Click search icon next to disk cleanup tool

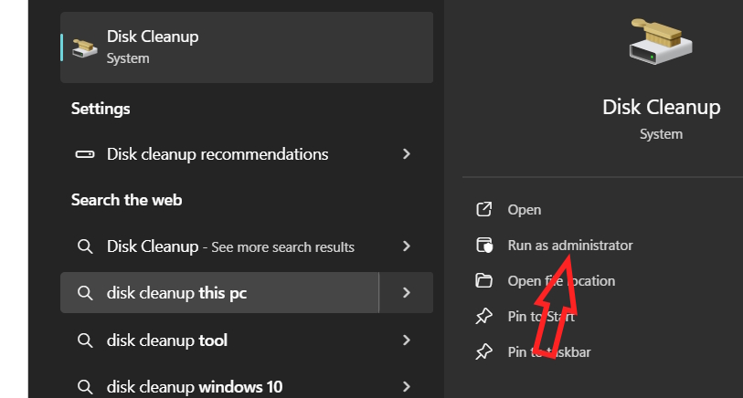click(85, 340)
